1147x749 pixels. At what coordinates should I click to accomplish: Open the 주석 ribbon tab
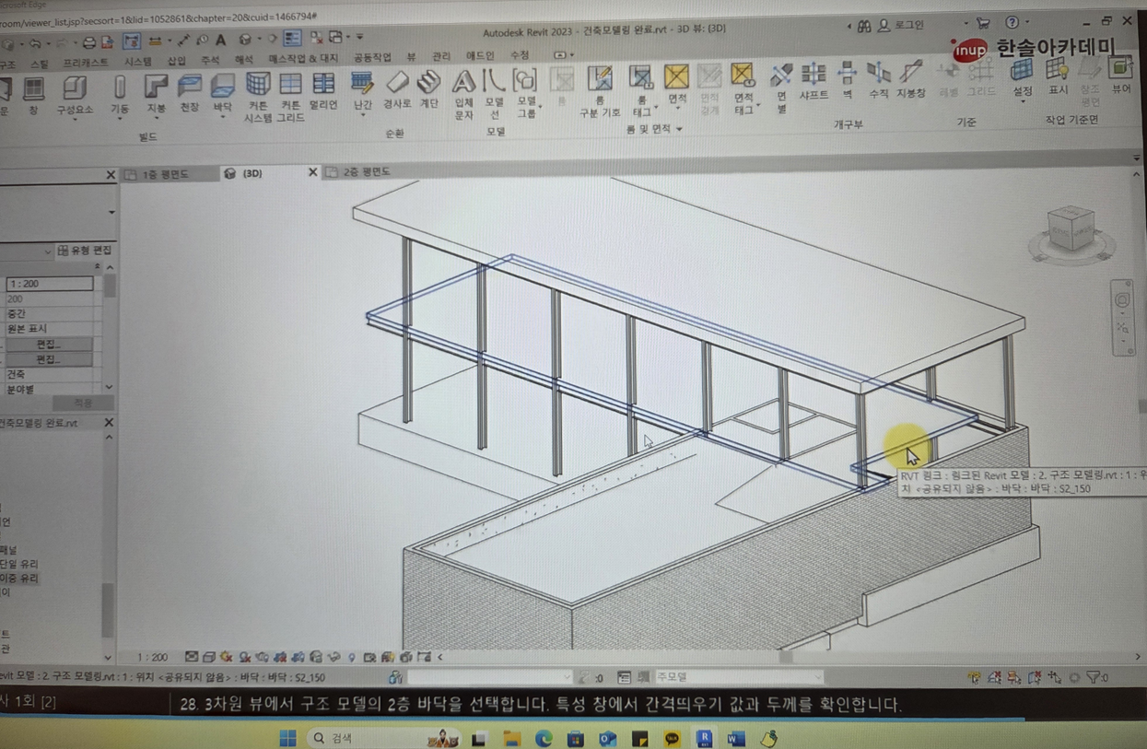coord(210,60)
